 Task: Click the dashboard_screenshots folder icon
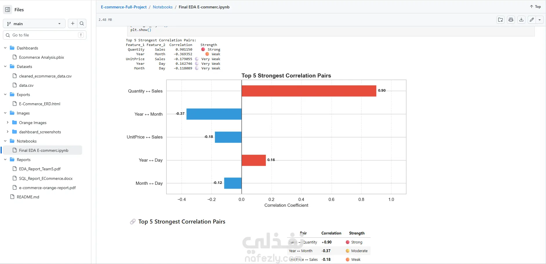tap(14, 132)
